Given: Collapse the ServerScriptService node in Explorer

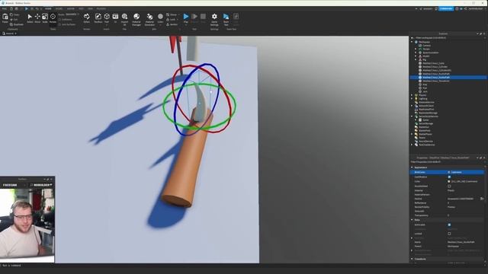Looking at the screenshot, I should click(x=412, y=116).
